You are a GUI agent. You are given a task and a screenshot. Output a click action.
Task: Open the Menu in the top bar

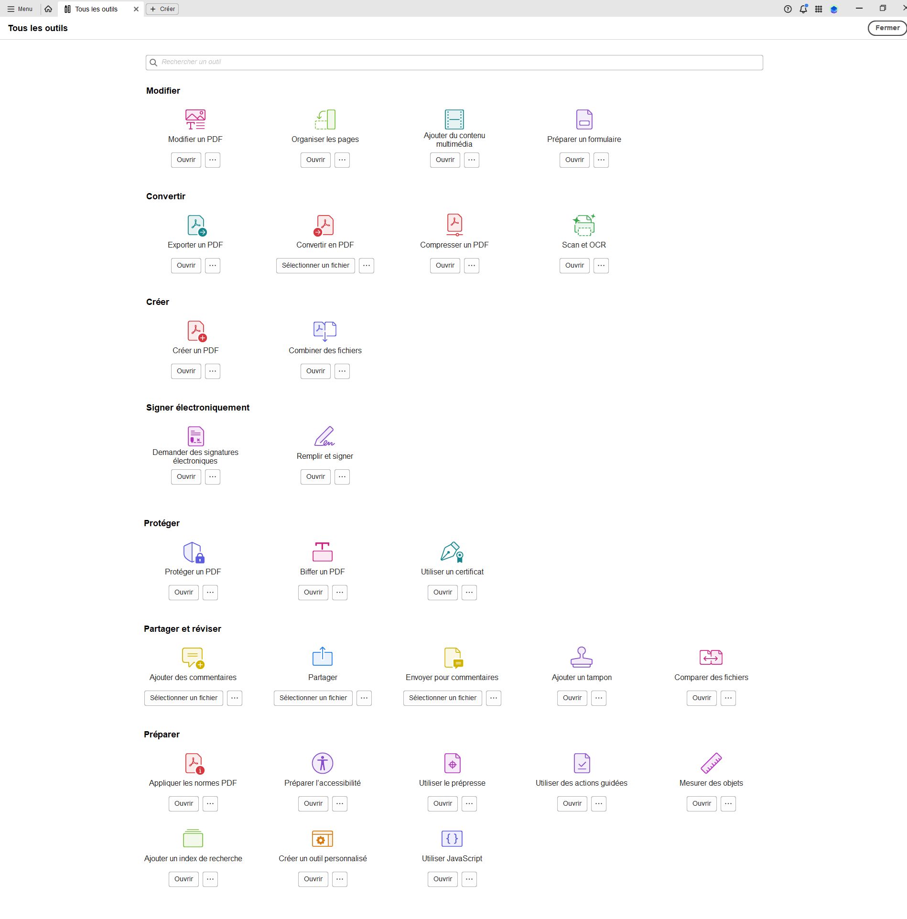tap(20, 9)
